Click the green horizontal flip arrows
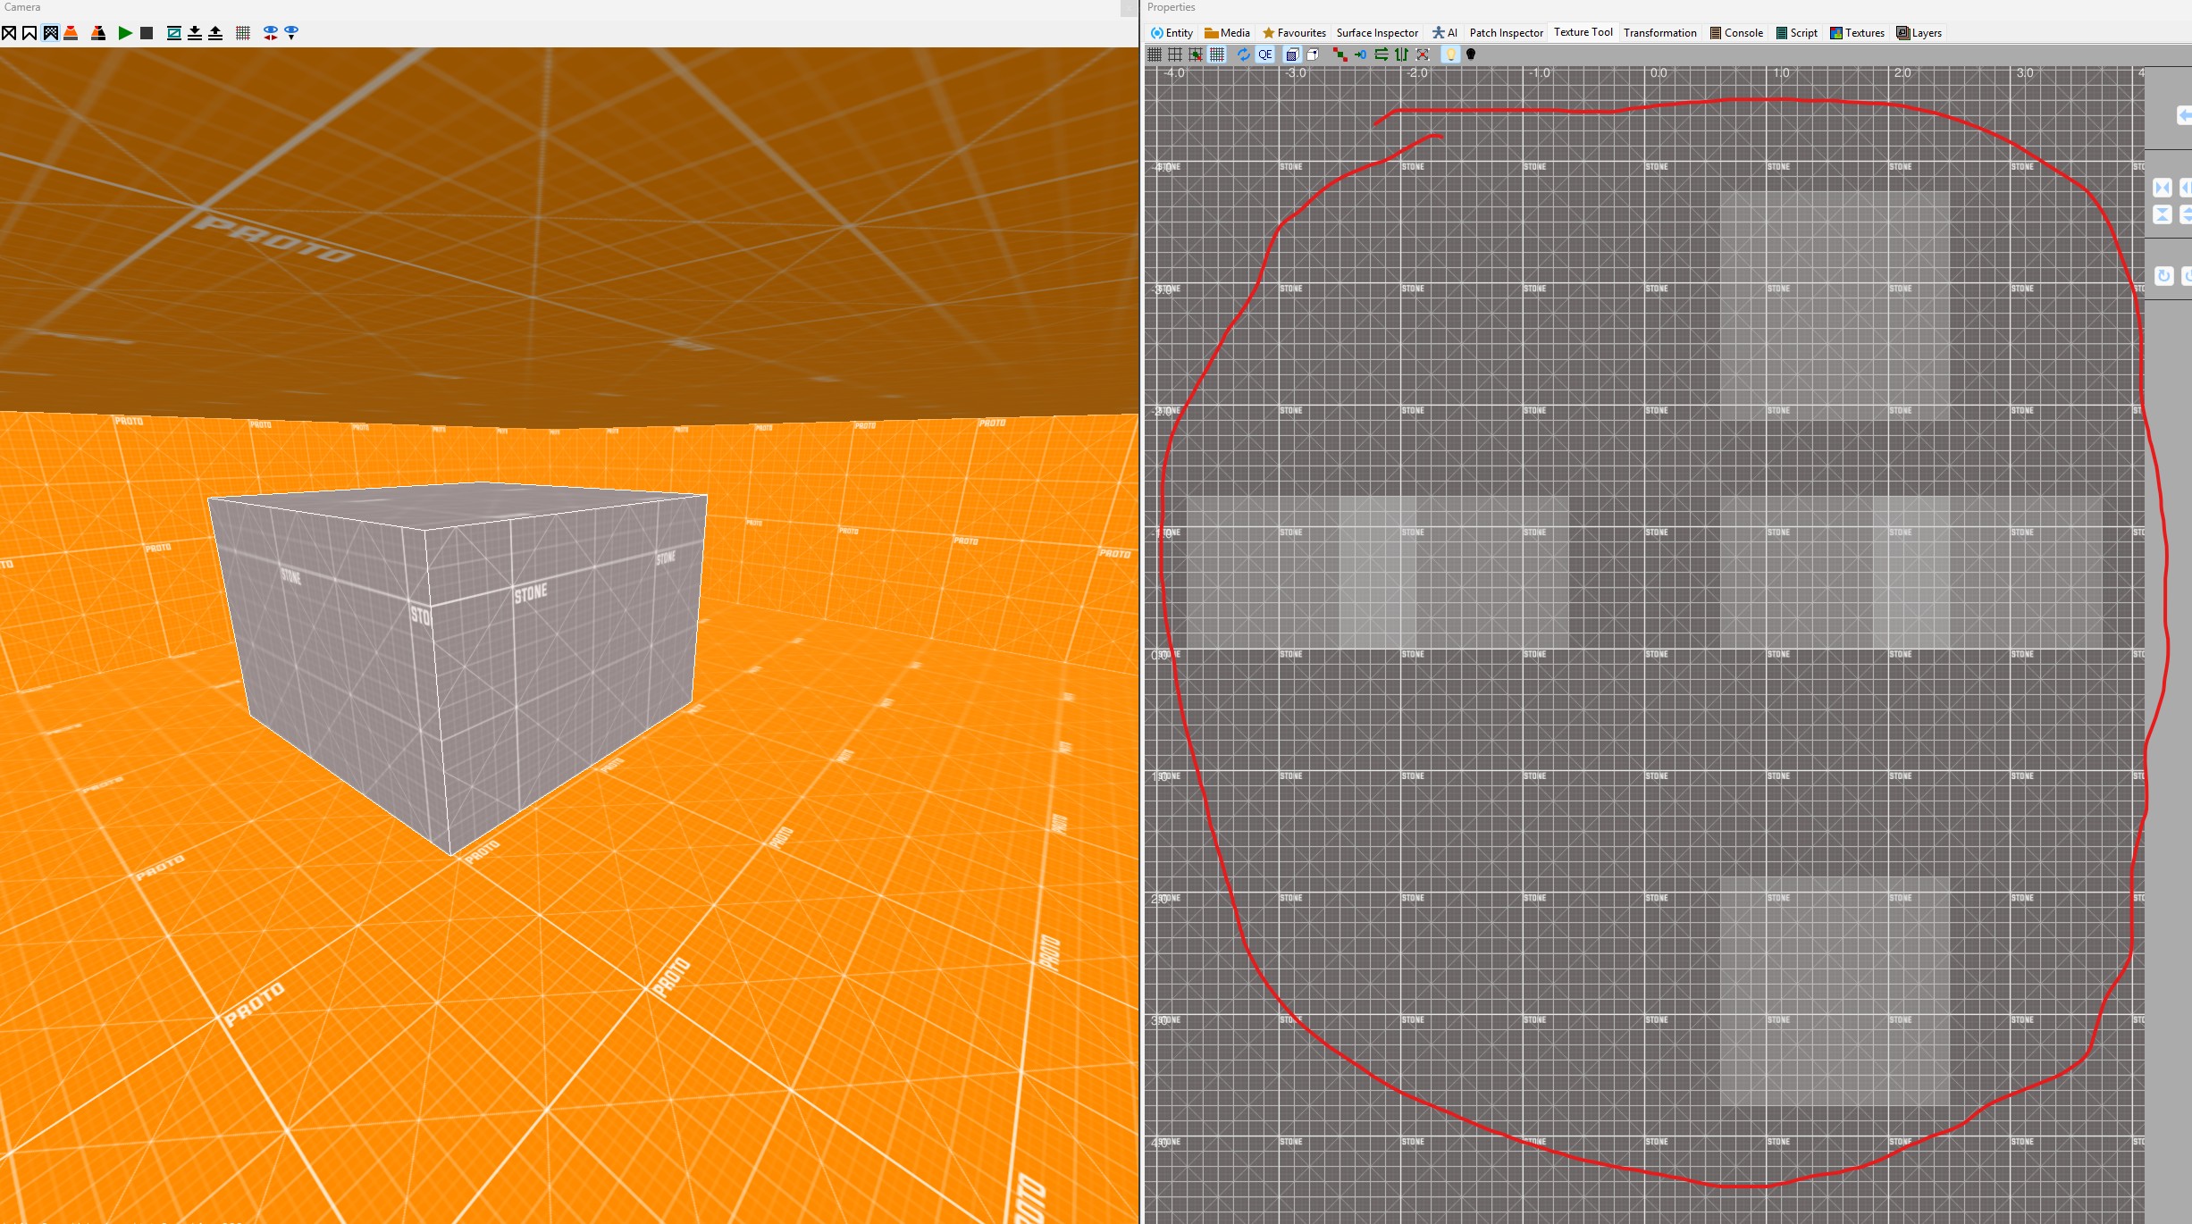Viewport: 2192px width, 1224px height. point(1381,54)
